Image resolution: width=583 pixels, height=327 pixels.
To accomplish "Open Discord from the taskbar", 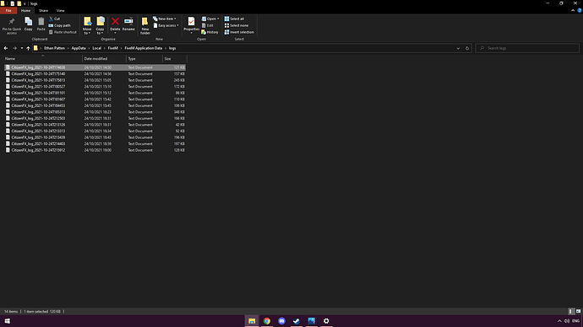I will pyautogui.click(x=281, y=321).
